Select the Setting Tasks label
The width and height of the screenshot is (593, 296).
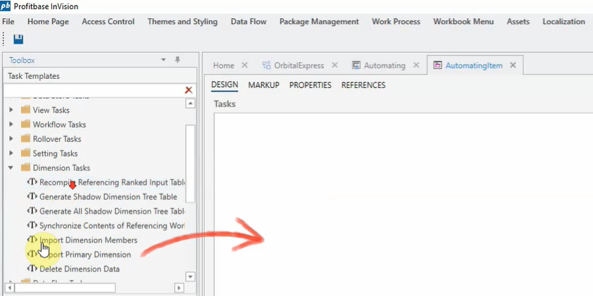point(55,153)
